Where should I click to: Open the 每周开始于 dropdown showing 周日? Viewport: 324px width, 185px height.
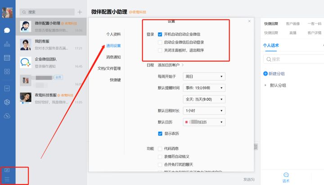pos(204,77)
